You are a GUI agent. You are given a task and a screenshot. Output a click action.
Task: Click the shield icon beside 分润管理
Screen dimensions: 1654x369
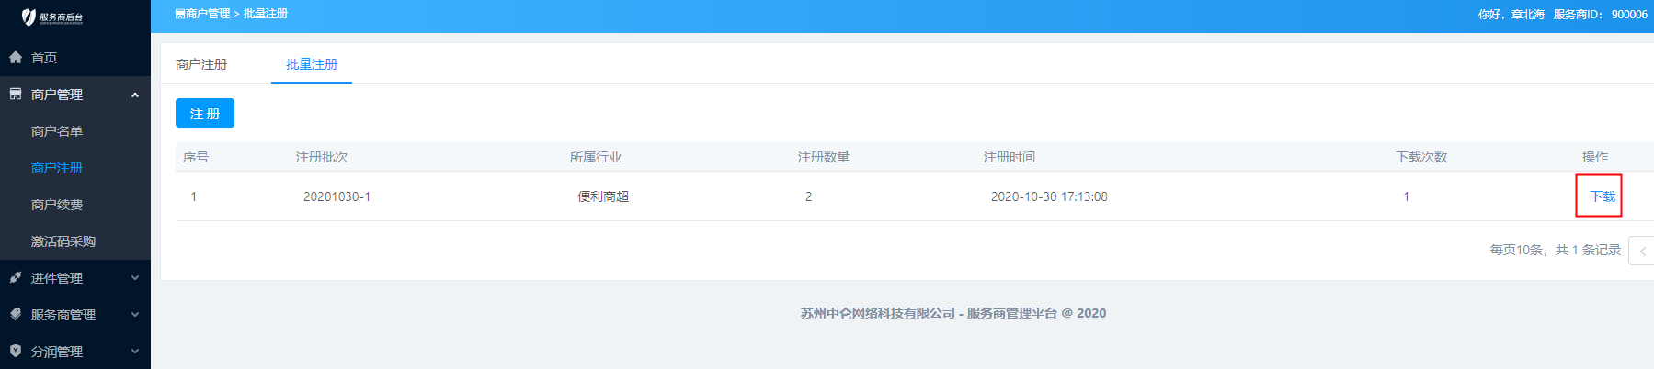(16, 352)
